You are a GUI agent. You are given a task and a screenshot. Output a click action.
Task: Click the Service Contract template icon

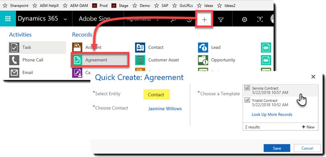[x=247, y=88]
